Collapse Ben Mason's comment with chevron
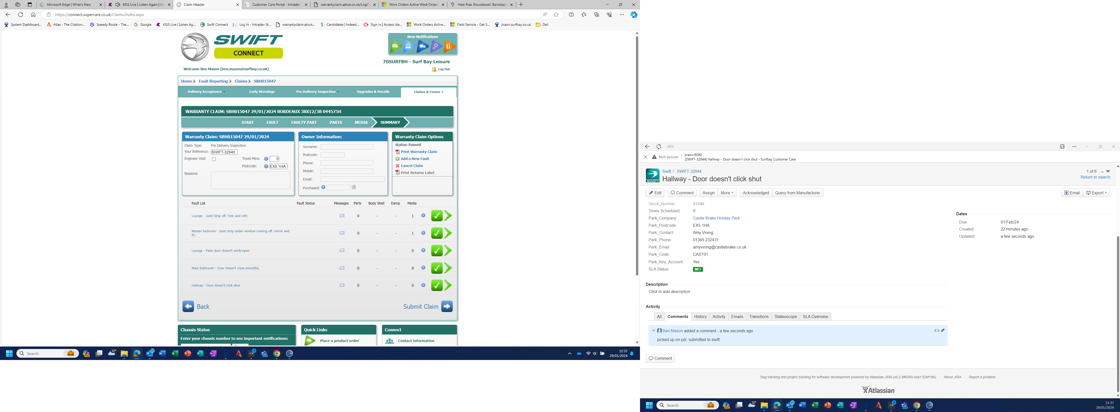The width and height of the screenshot is (1120, 412). [653, 331]
